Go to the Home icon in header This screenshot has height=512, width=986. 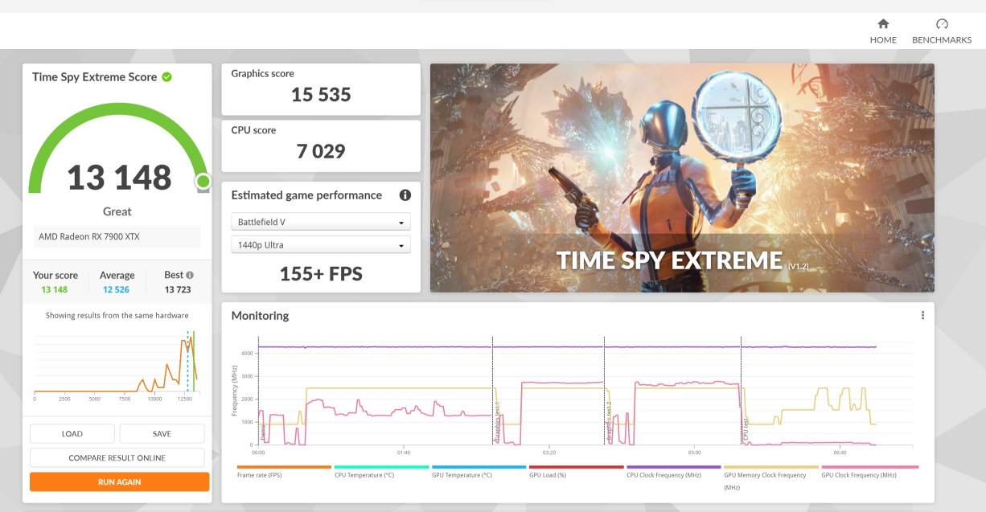click(x=883, y=24)
